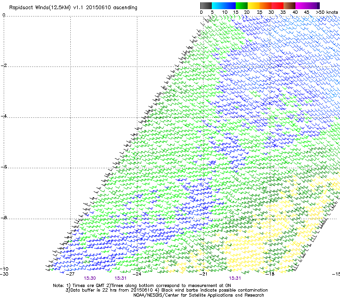Viewport: 340px width, 298px height.
Task: Click the 'Rapidscat Winds(12.5KM) v1.1 20150610 ascending' title
Action: 73,8
